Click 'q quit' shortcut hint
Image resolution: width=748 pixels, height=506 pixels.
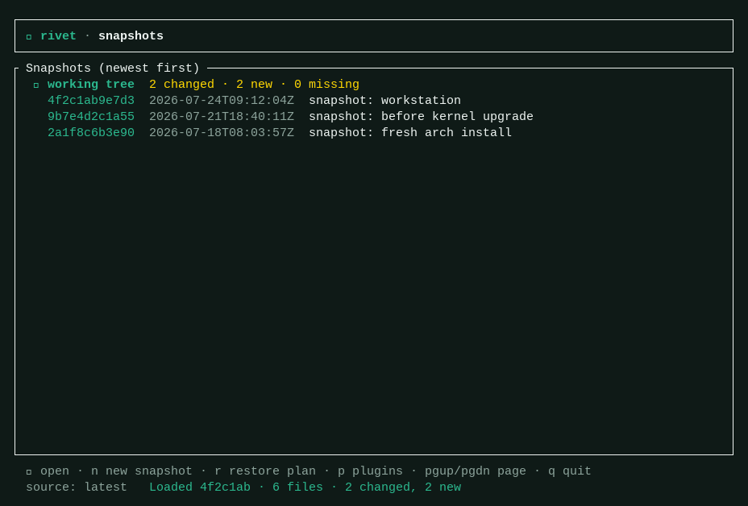click(570, 471)
